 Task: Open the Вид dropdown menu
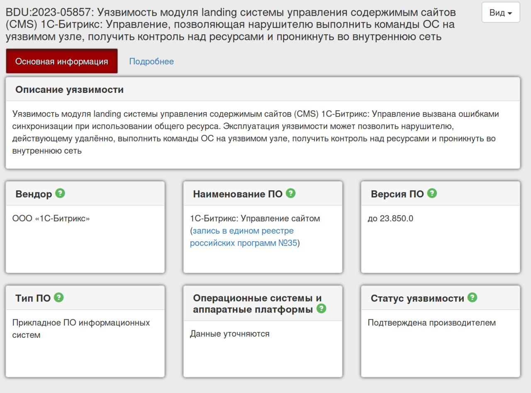tap(500, 13)
